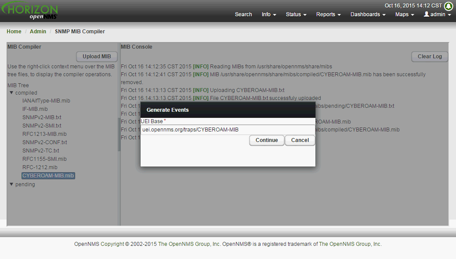Screen dimensions: 456x259
Task: Open the Search page
Action: tap(243, 14)
